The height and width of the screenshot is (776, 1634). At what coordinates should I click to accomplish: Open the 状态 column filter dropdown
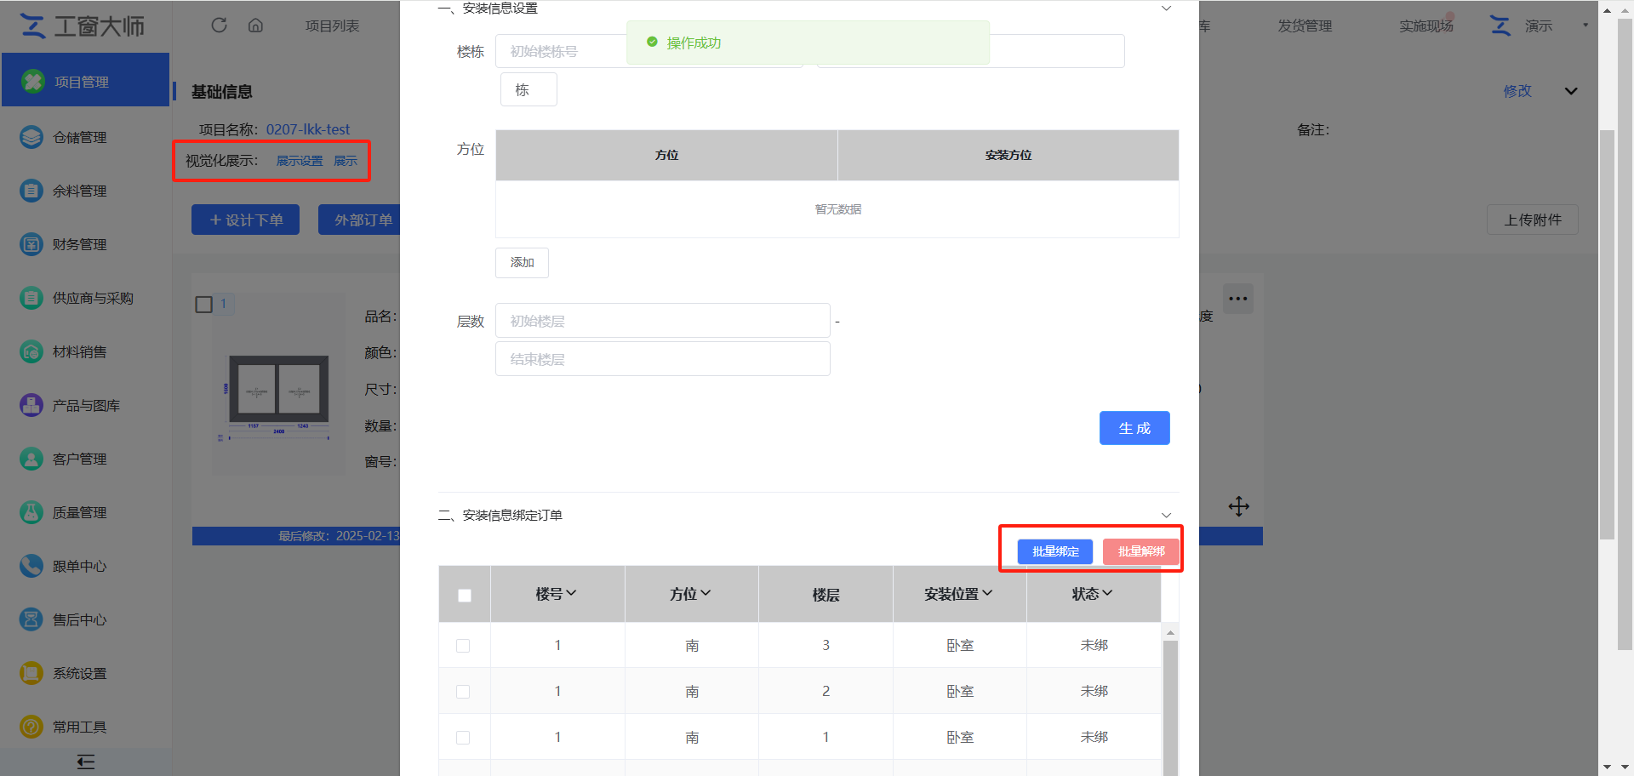point(1092,594)
